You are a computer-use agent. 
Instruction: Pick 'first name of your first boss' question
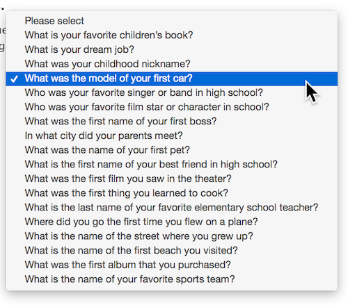click(x=172, y=122)
